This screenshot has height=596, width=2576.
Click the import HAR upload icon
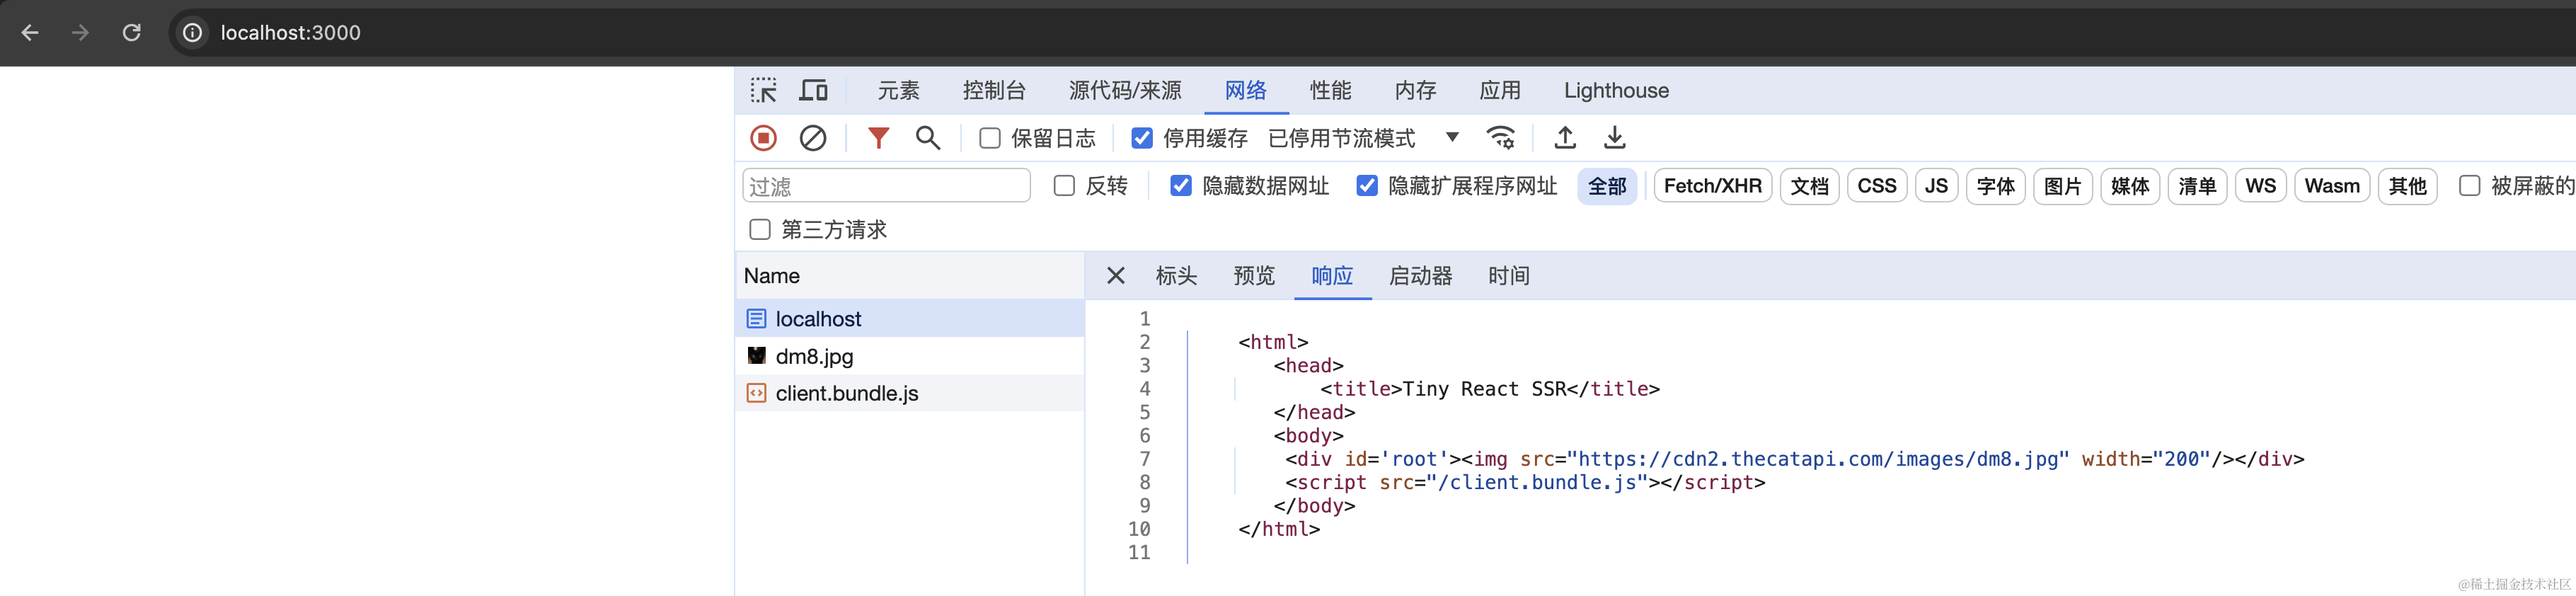pos(1565,138)
